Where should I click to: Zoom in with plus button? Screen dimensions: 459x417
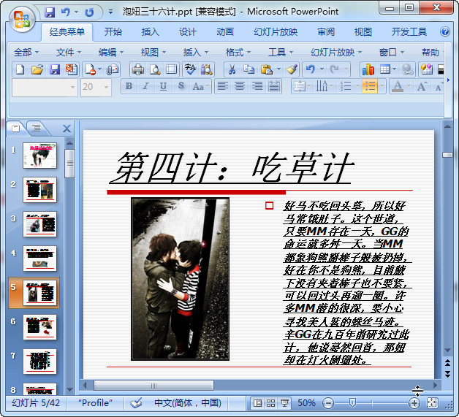click(414, 404)
